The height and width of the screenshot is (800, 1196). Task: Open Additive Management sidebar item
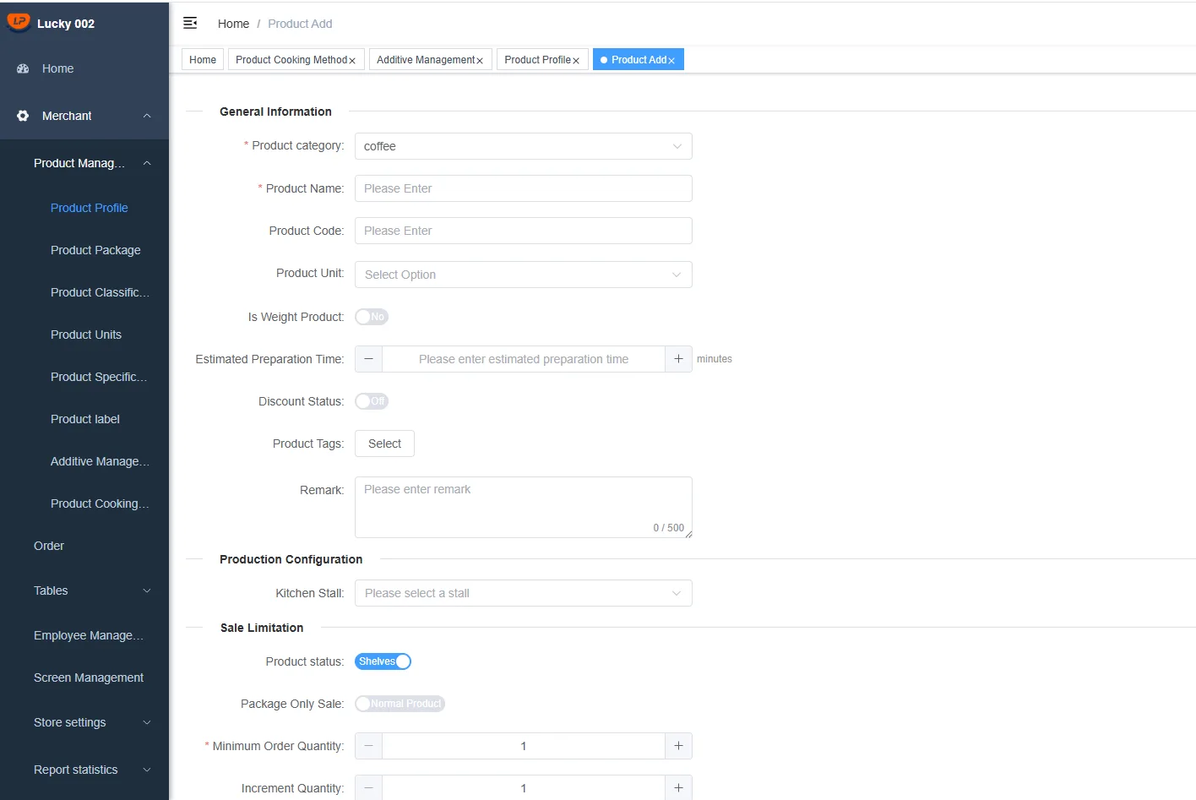click(x=100, y=461)
